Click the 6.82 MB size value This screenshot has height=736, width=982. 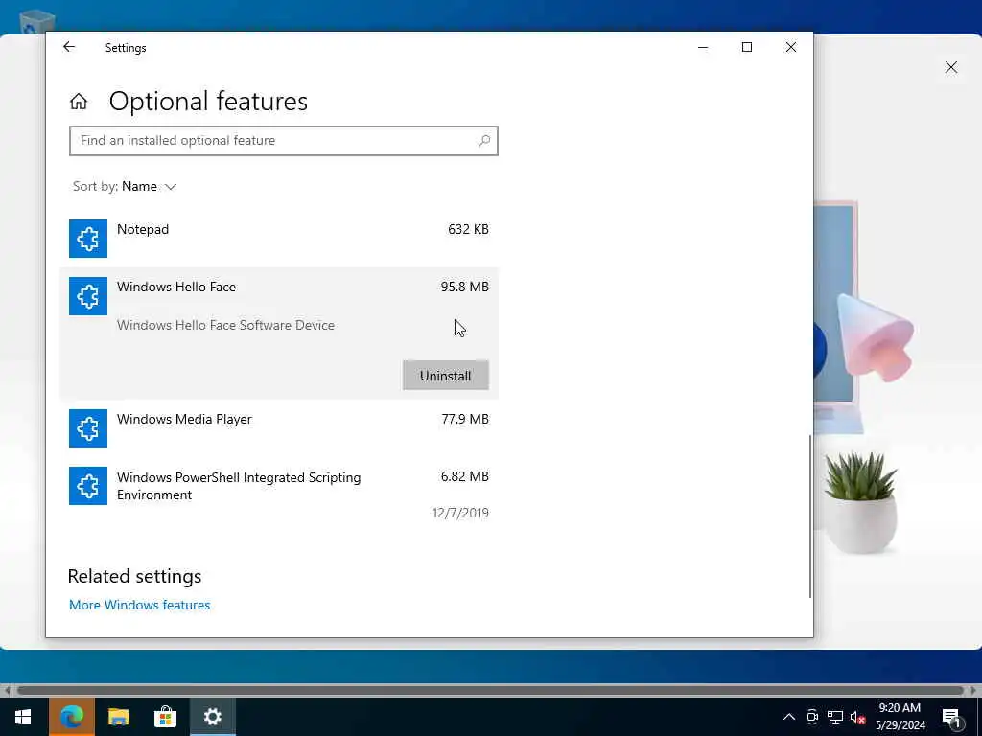click(465, 476)
